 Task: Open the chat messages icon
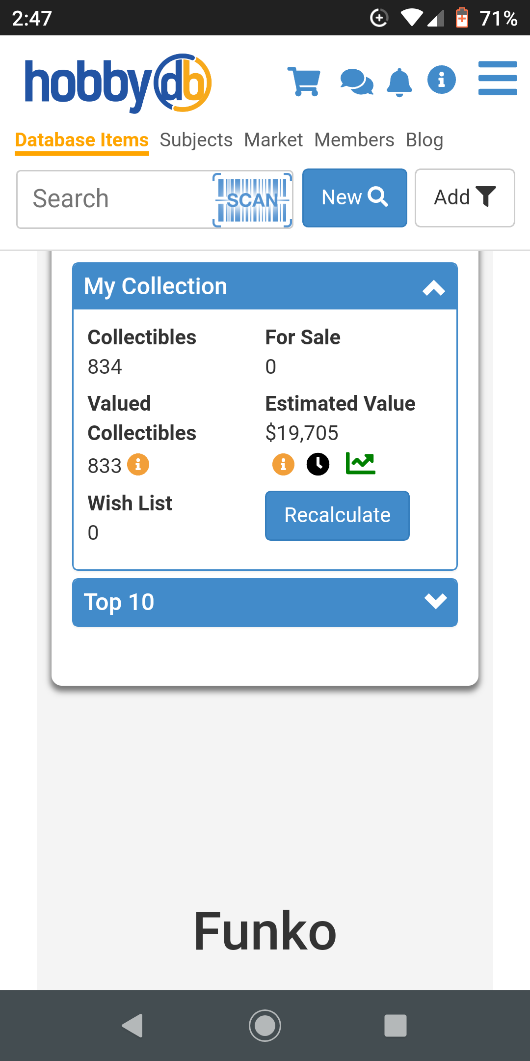coord(357,82)
